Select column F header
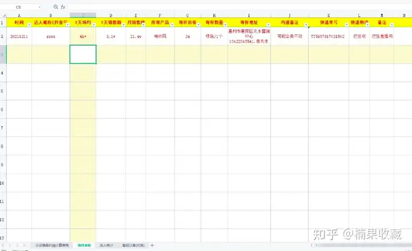This screenshot has height=251, width=412. tap(160, 15)
